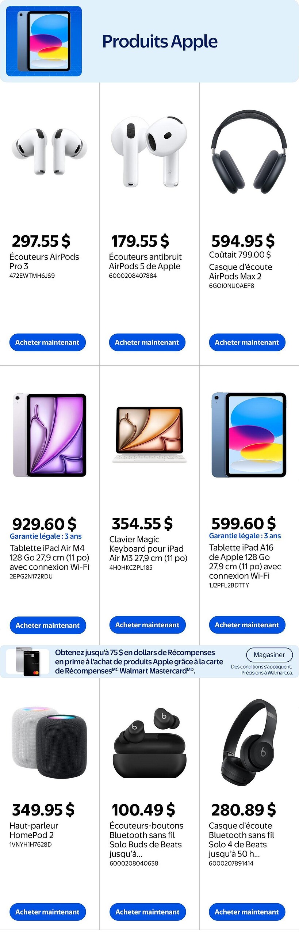Image resolution: width=299 pixels, height=935 pixels.
Task: Click the Garantie légale link under 929.60 $
Action: [46, 536]
